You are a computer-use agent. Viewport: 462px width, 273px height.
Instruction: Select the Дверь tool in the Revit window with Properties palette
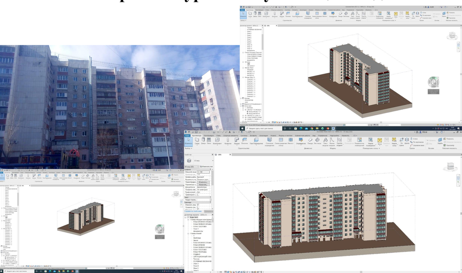pos(203,141)
